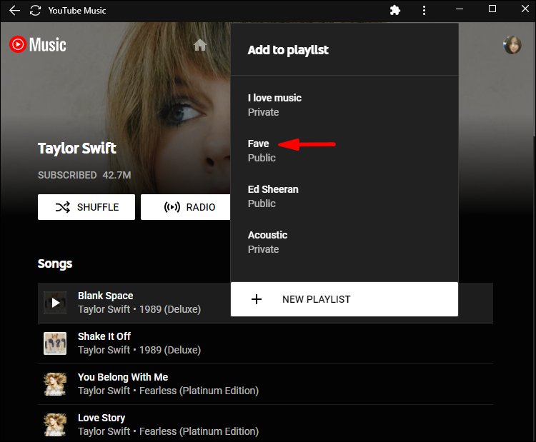Add to the Acoustic playlist
The image size is (536, 442).
[x=267, y=241]
